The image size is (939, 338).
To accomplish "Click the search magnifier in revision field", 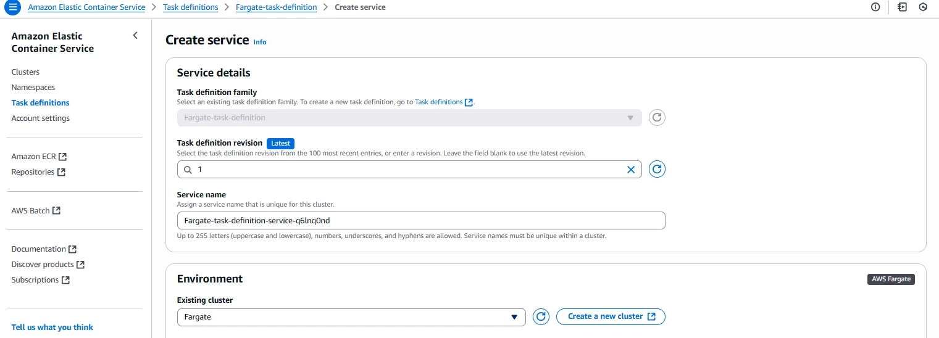I will [188, 170].
